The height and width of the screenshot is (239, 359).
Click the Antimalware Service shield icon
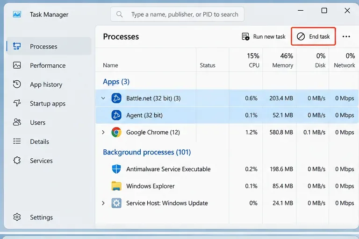coord(116,169)
